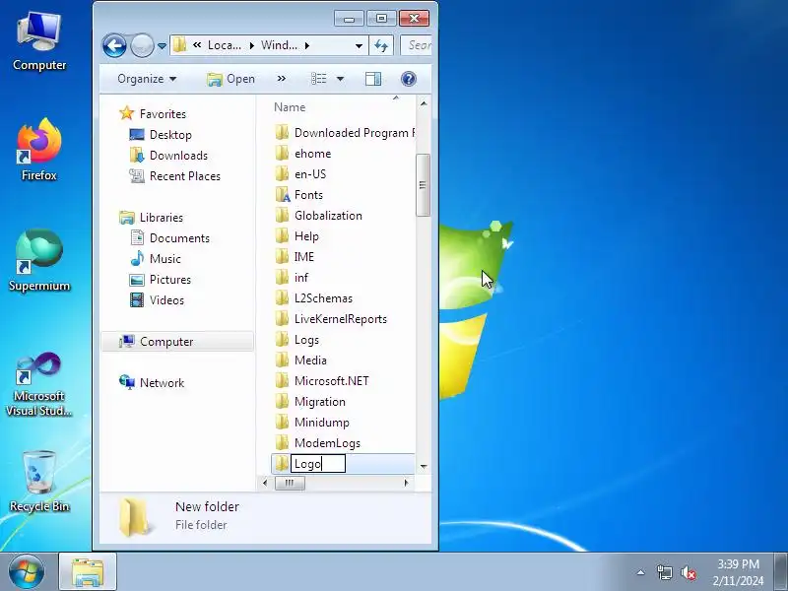
Task: Click the vertical scrollbar down arrow
Action: click(x=424, y=466)
